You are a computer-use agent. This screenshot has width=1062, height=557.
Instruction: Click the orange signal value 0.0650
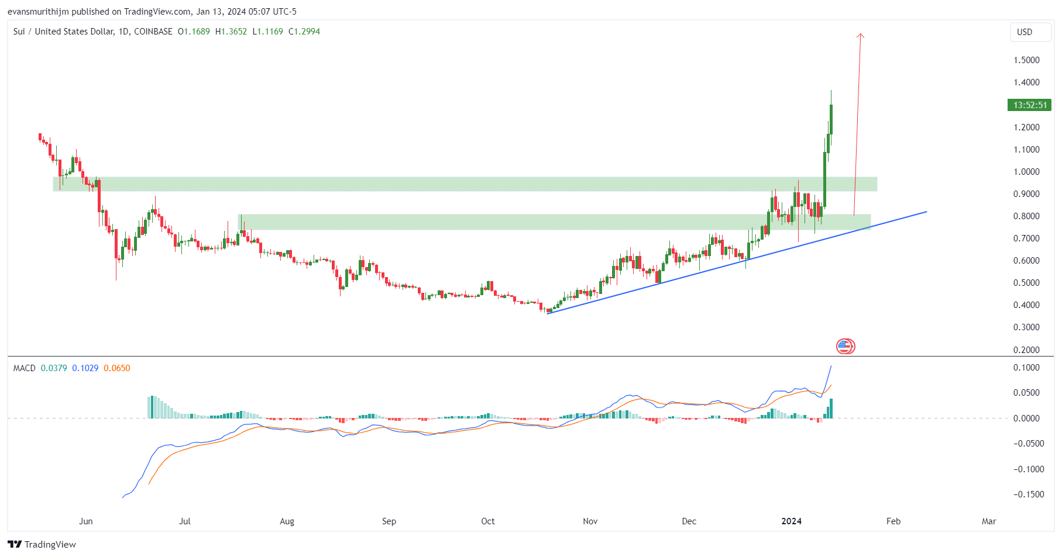coord(117,368)
